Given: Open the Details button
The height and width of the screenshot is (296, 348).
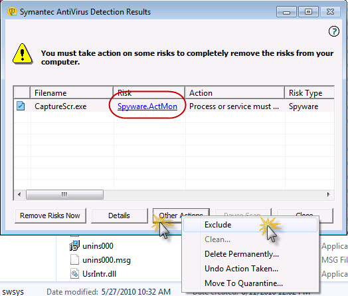Looking at the screenshot, I should 119,216.
